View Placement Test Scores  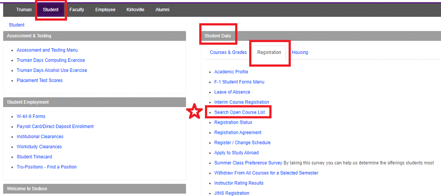tap(40, 81)
